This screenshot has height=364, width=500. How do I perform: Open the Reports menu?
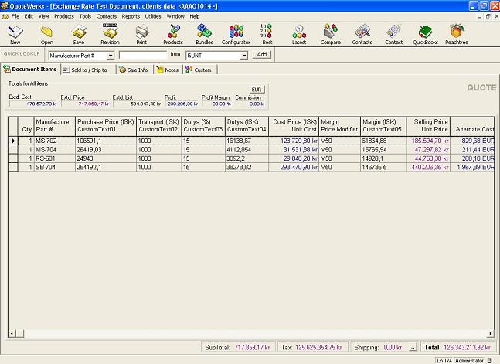pos(131,15)
